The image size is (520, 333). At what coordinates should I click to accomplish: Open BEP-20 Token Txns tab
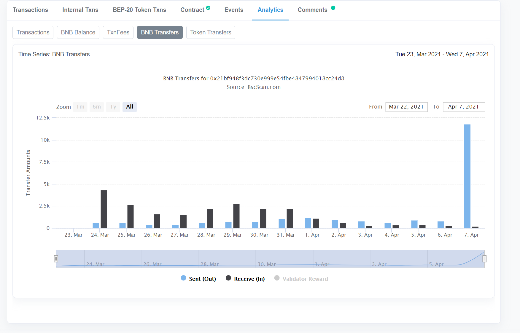[x=139, y=10]
